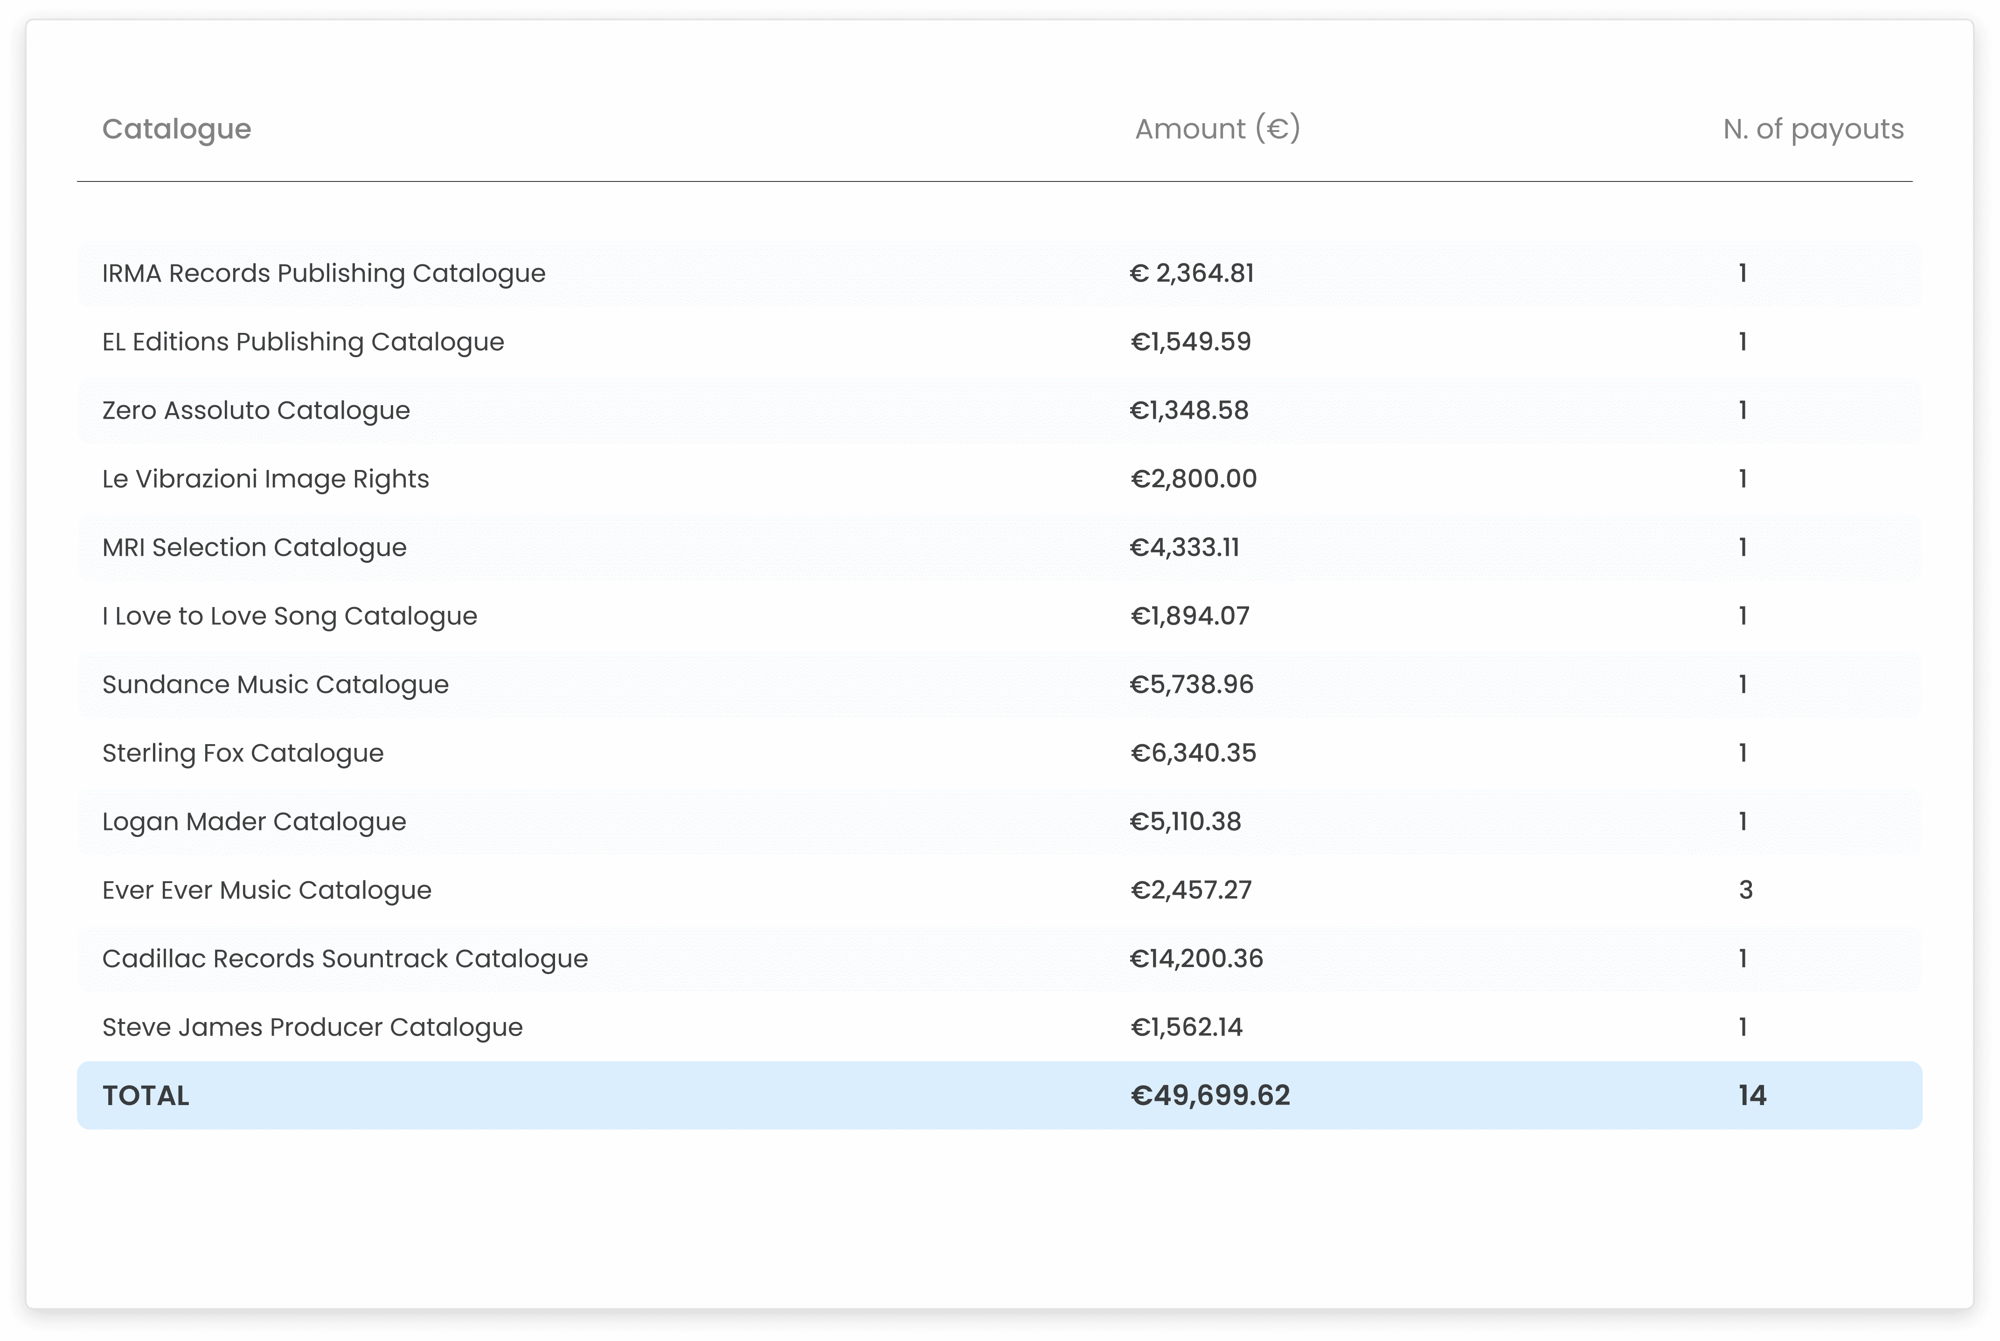The height and width of the screenshot is (1341, 2000).
Task: Click amount €1,562.14
Action: (1186, 1027)
